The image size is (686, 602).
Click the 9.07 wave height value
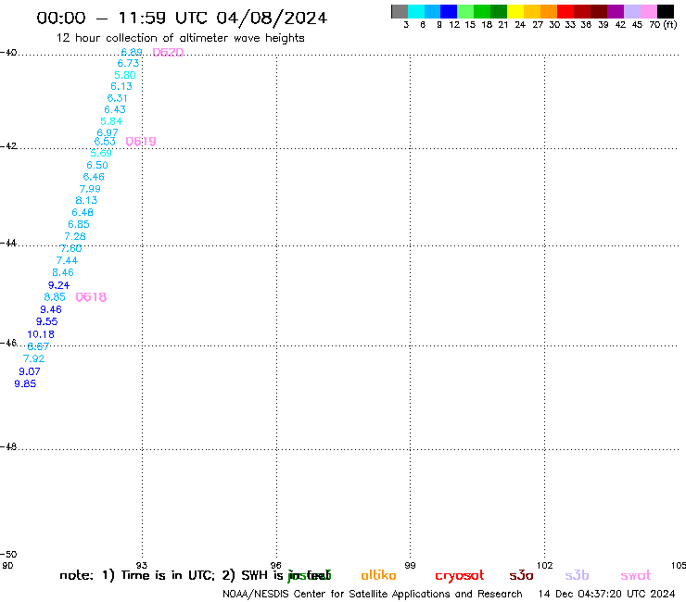pyautogui.click(x=30, y=371)
